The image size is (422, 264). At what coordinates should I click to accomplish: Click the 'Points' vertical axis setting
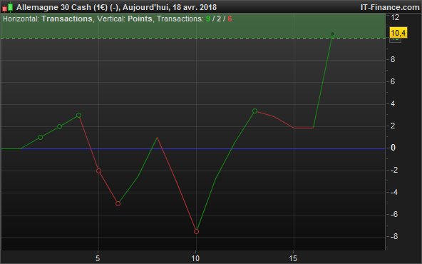coord(140,19)
